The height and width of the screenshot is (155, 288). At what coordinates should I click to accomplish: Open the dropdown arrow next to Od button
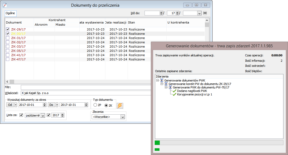15,105
